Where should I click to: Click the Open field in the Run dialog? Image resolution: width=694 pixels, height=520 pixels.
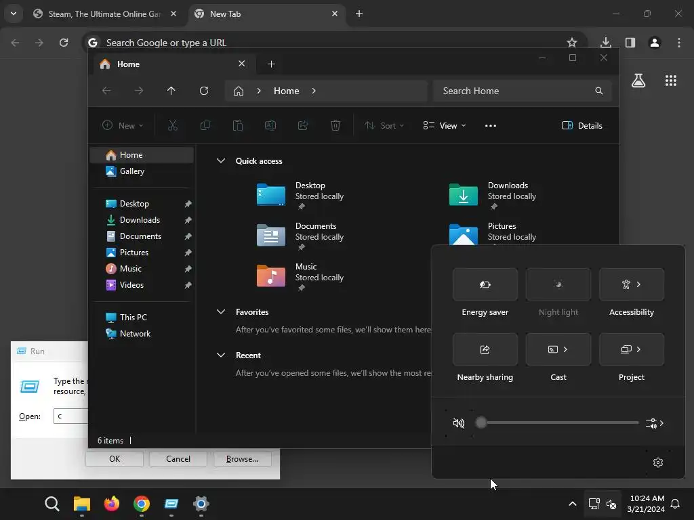[70, 416]
